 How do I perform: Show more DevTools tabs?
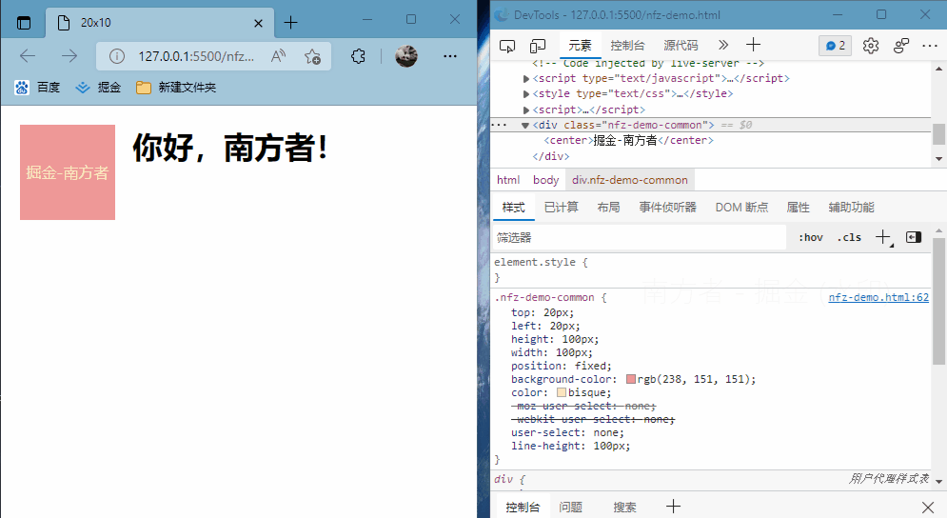coord(723,45)
